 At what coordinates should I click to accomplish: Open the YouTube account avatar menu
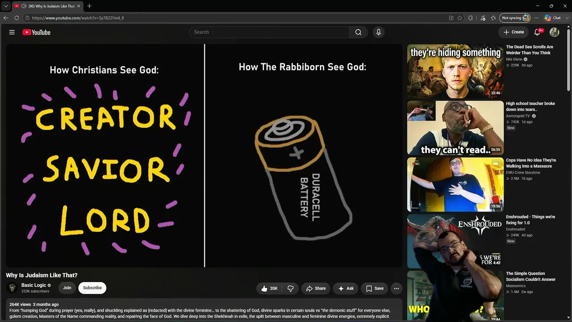(x=554, y=32)
